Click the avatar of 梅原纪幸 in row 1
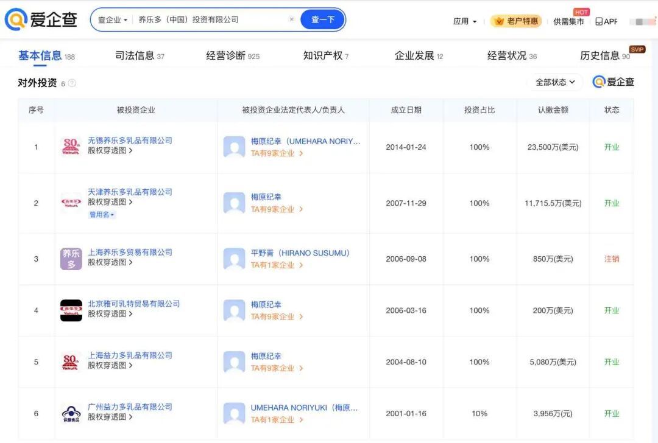 (x=234, y=146)
